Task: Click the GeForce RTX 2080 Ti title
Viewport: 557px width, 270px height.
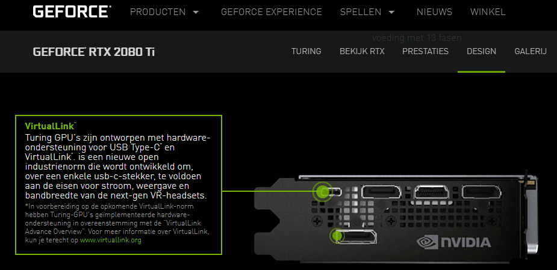Action: 94,52
